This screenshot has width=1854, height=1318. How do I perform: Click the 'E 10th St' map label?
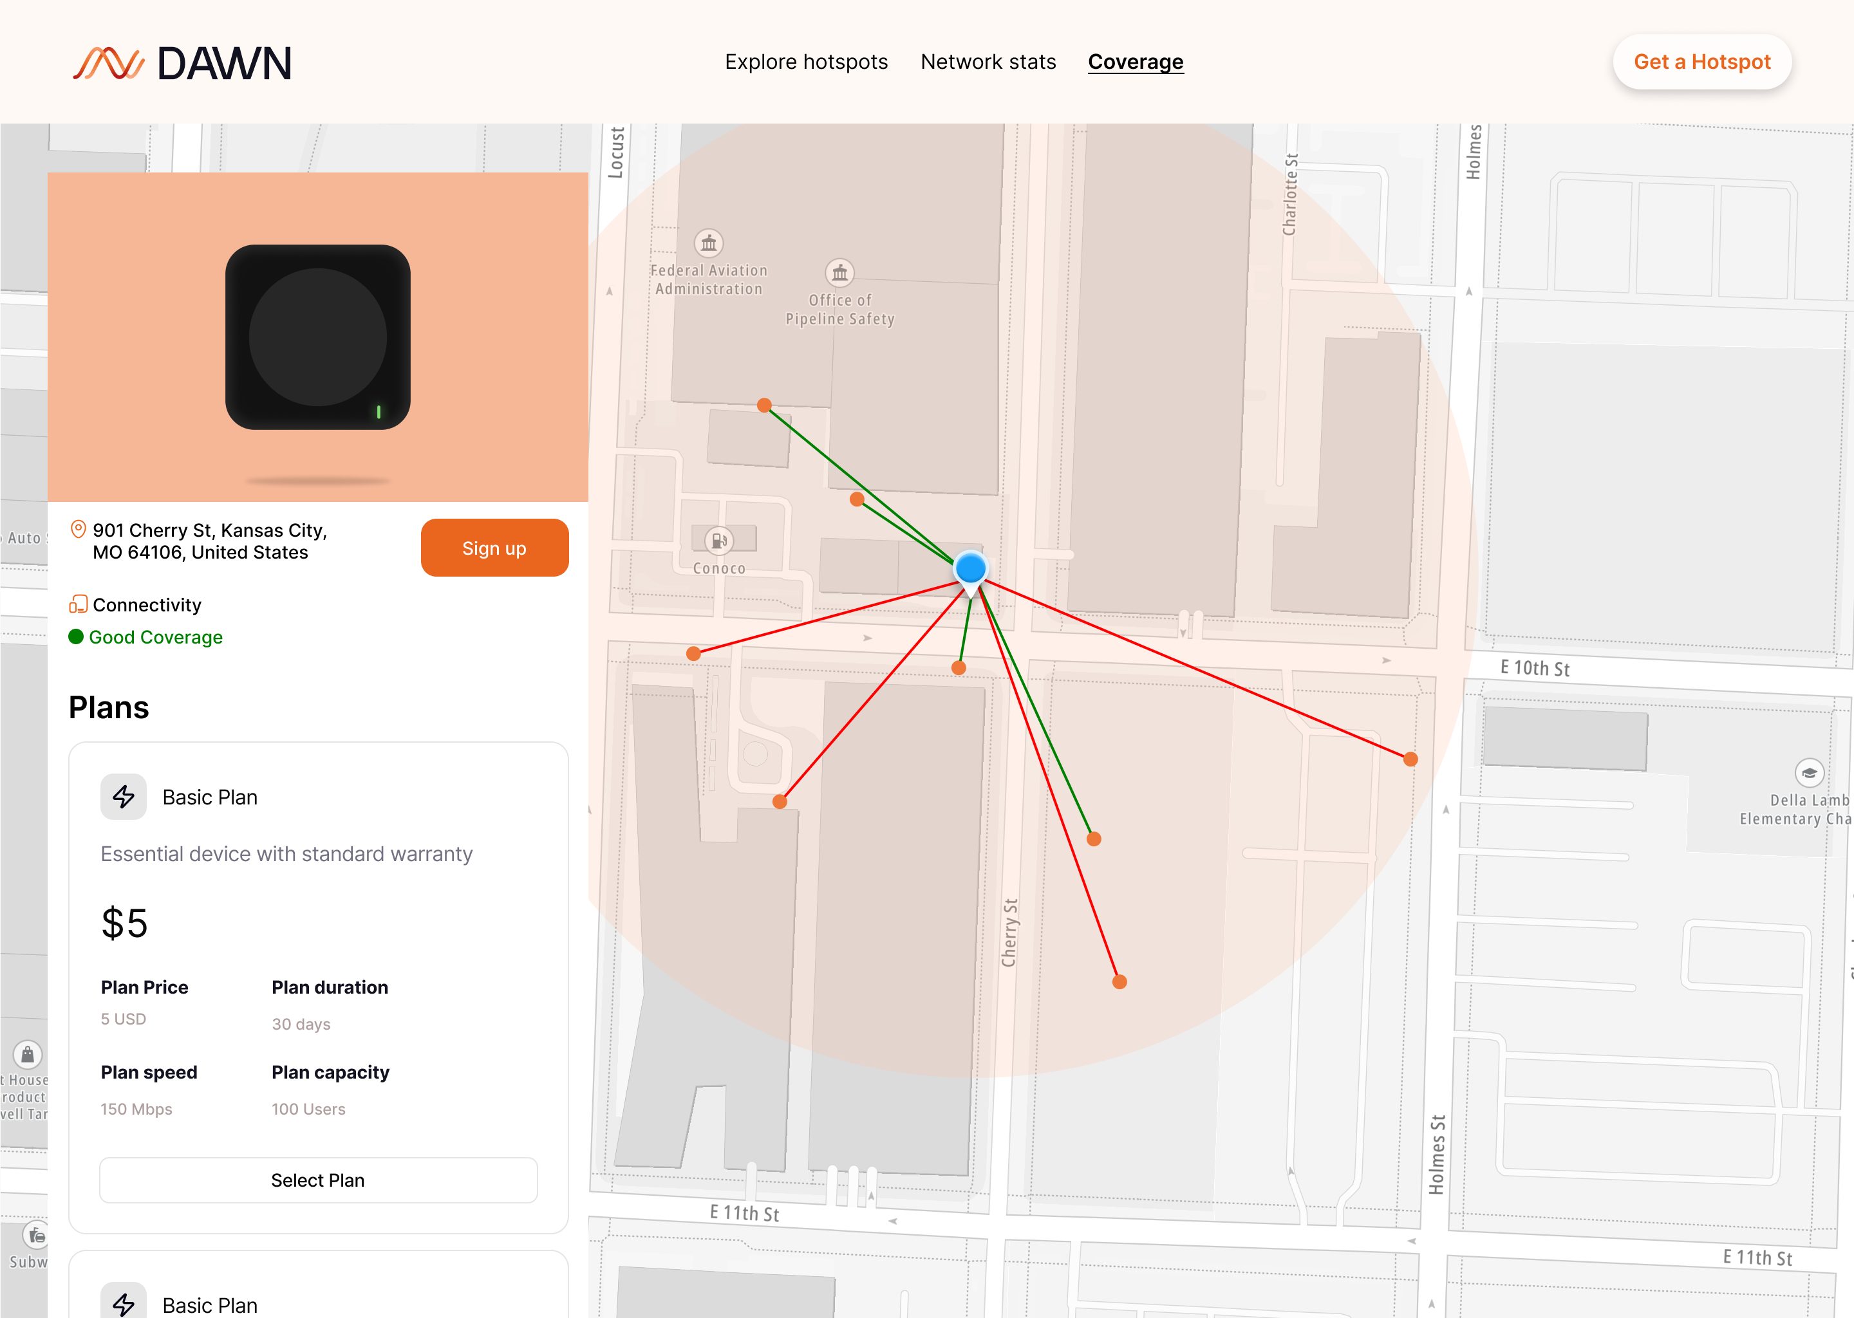[1534, 668]
